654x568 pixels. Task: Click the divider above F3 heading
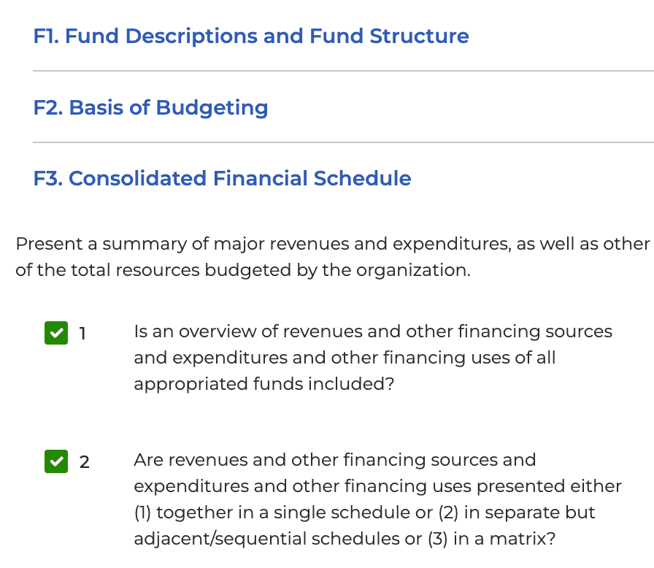click(x=343, y=143)
